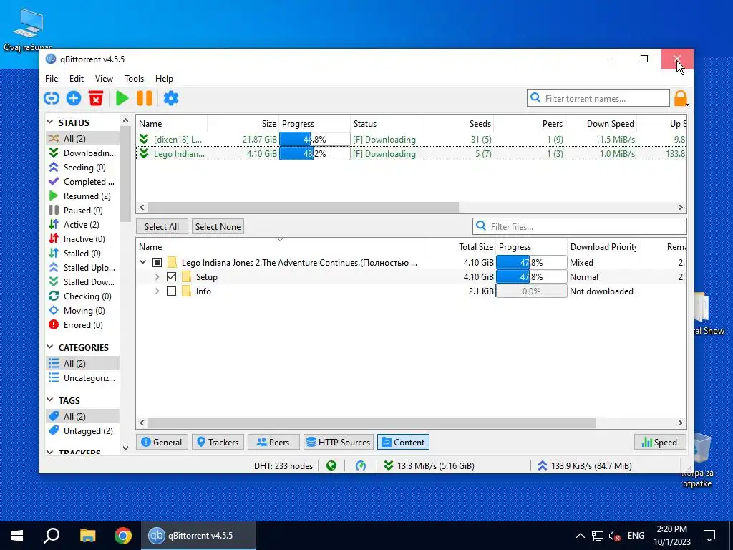Expand the Info folder
Screen dimensions: 733x550
(x=157, y=291)
